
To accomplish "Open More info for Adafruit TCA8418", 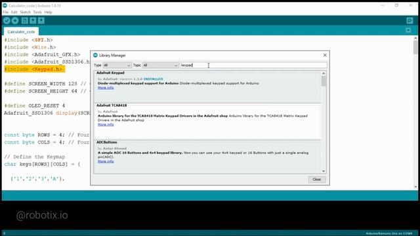I will (x=106, y=125).
